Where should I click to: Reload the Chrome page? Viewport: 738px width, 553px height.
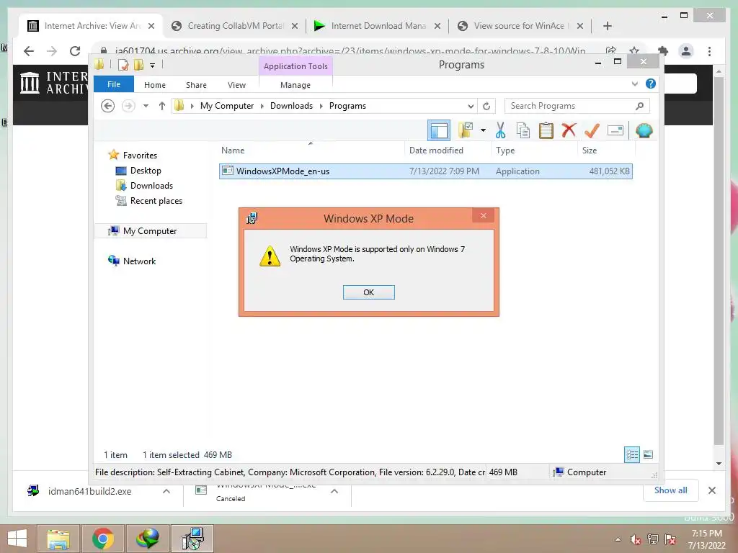pos(75,51)
